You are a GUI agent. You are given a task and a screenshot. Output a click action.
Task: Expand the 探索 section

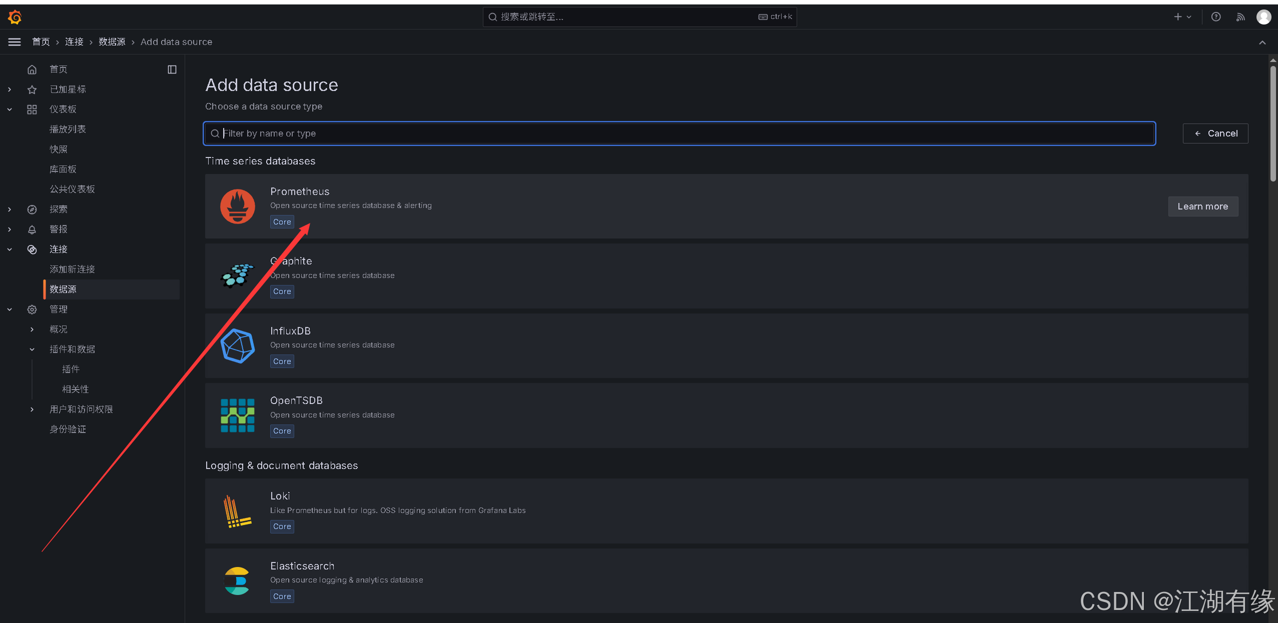click(10, 209)
